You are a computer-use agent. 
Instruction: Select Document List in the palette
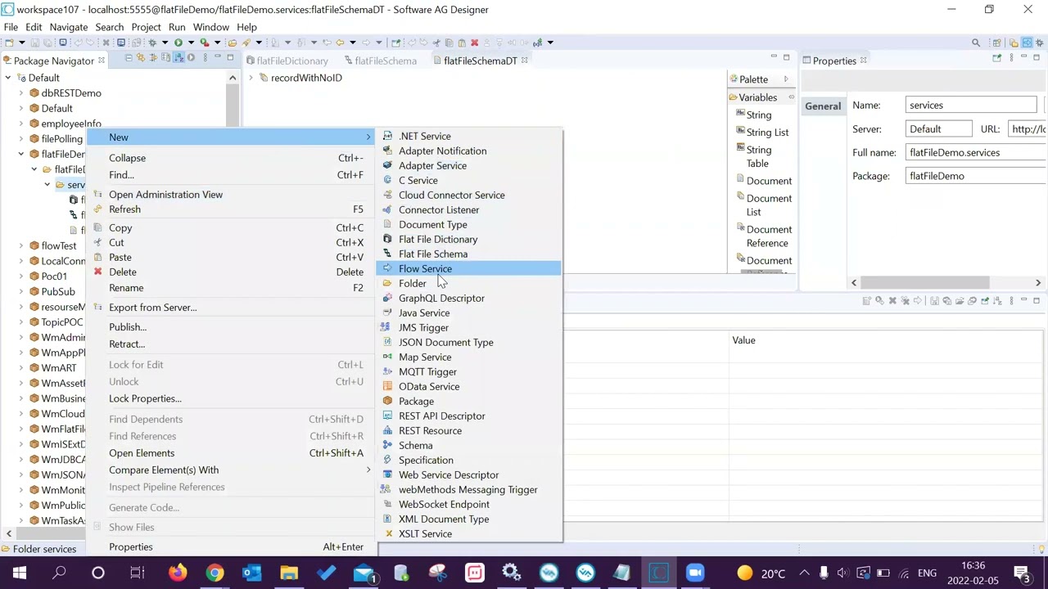tap(763, 205)
